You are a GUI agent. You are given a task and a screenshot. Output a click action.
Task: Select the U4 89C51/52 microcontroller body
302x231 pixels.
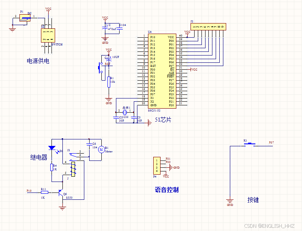pos(162,71)
